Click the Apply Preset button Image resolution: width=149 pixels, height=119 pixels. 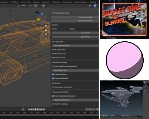(75, 37)
